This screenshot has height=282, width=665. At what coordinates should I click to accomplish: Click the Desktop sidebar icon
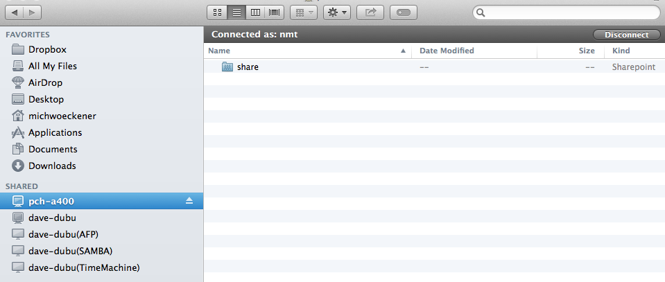tap(18, 99)
